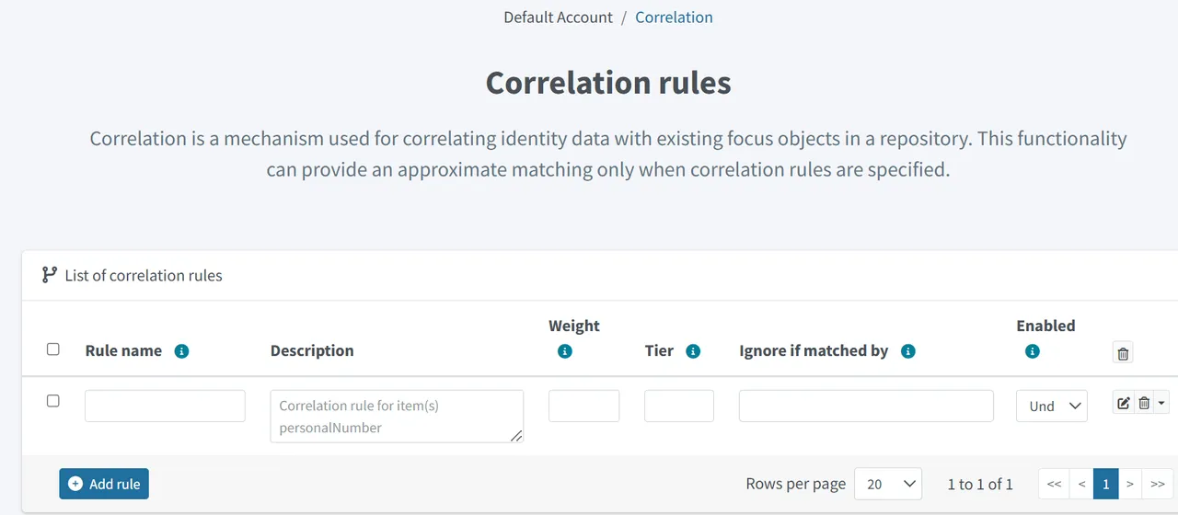
Task: Click the row delete trash icon
Action: tap(1144, 403)
